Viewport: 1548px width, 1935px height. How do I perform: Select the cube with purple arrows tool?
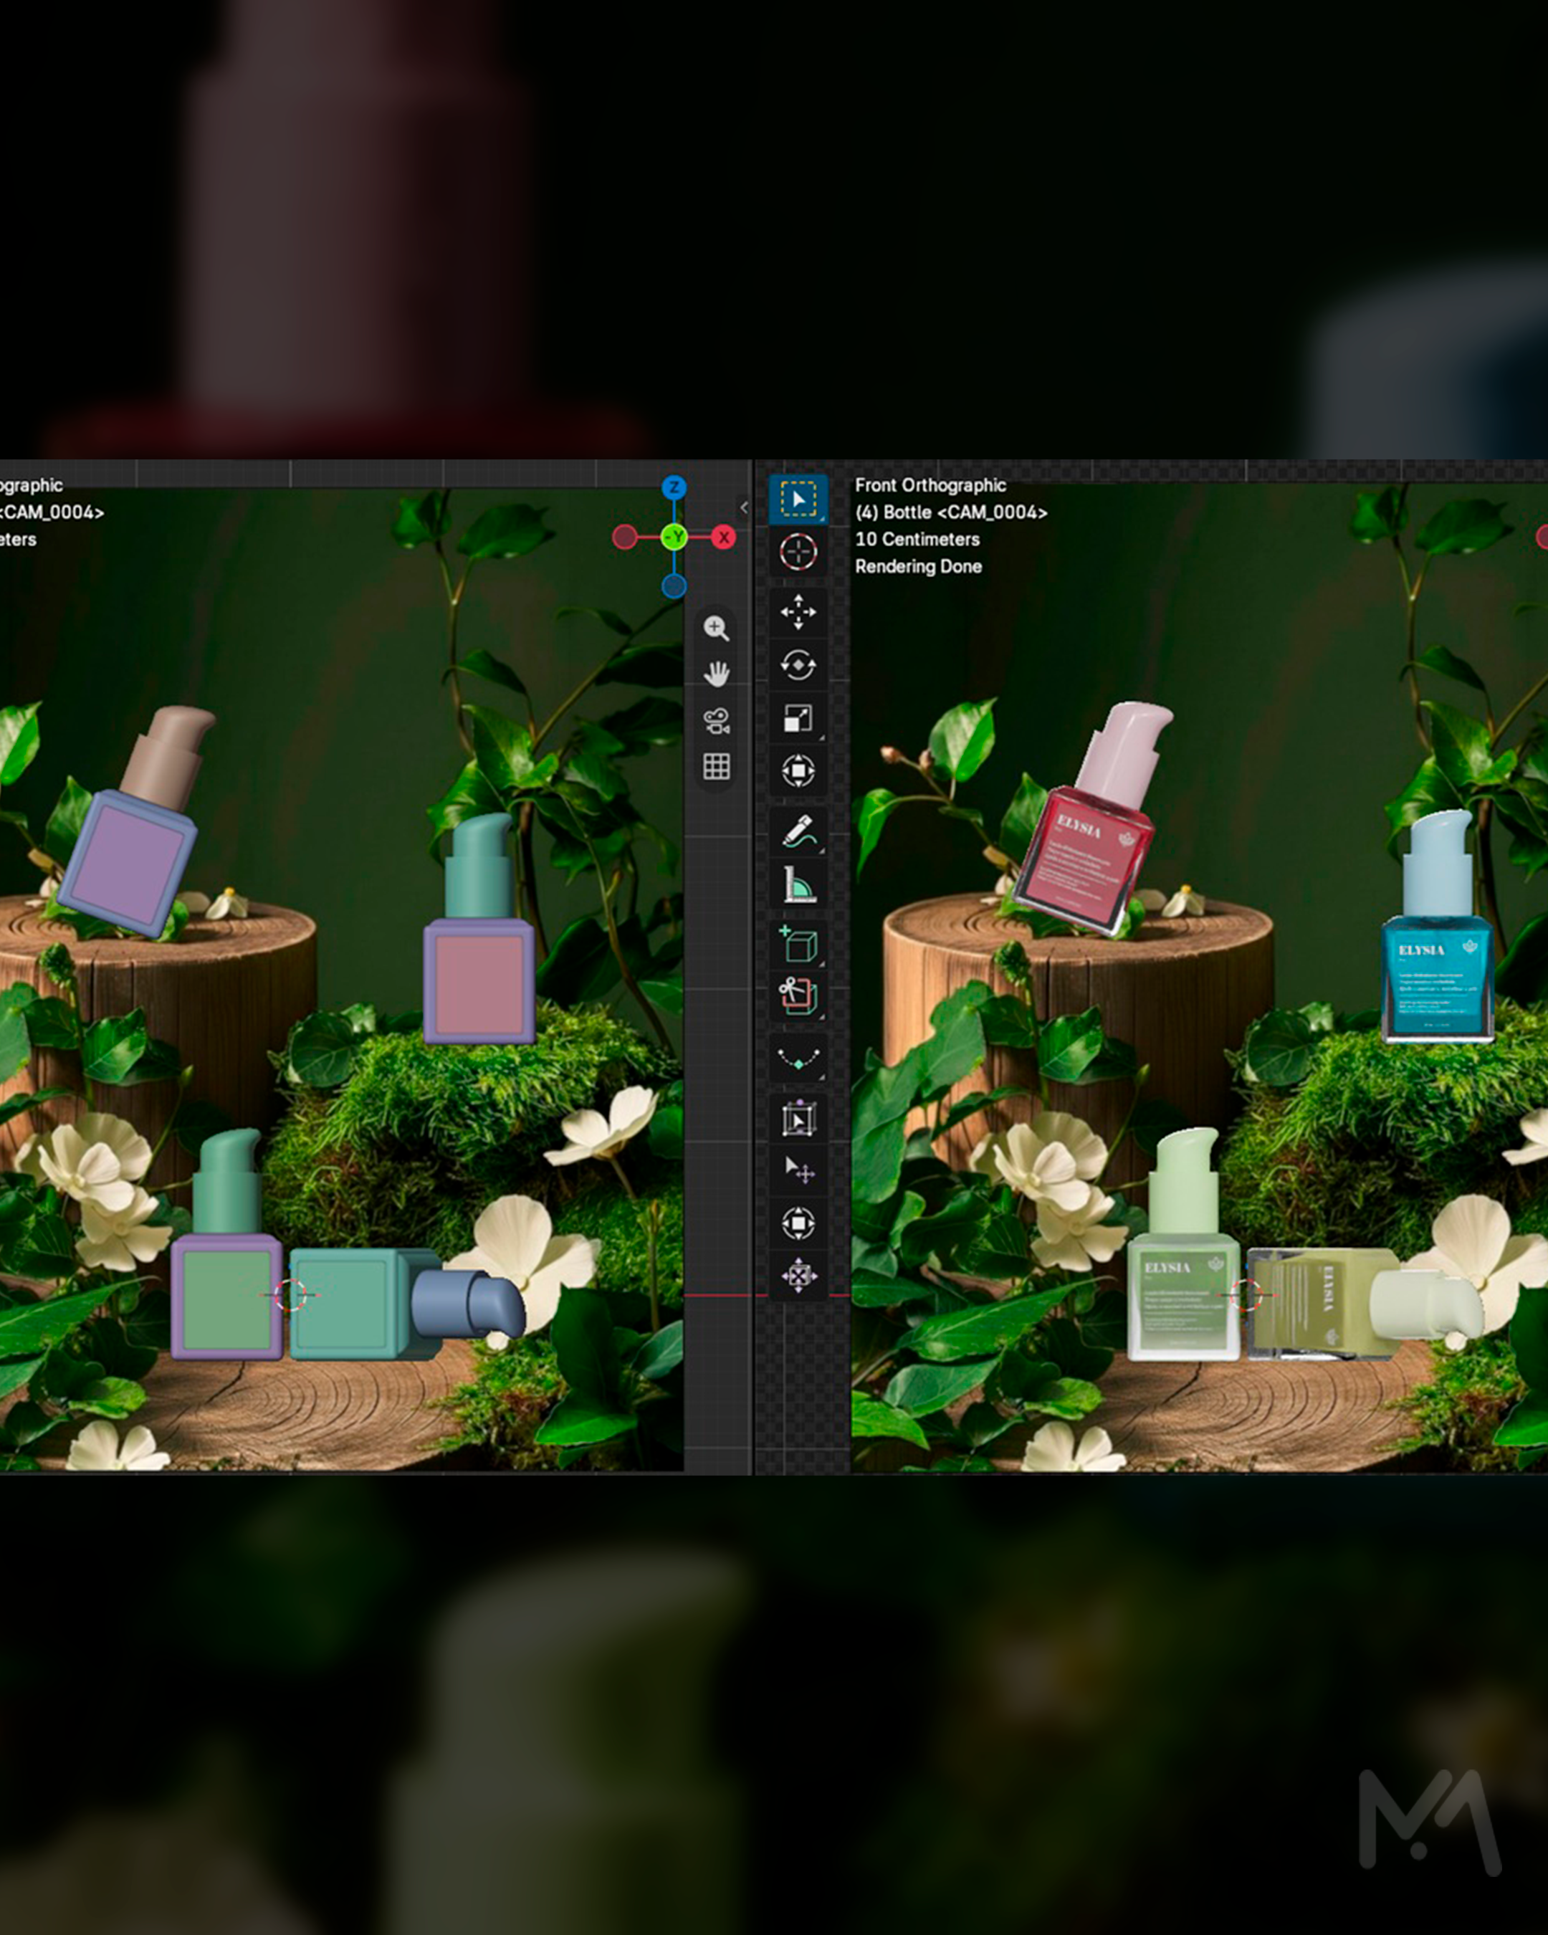click(x=798, y=1276)
